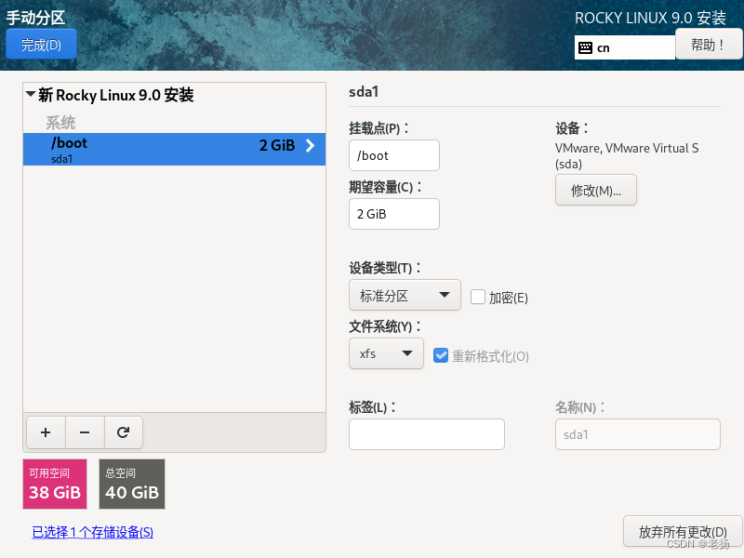Click the 帮助！ help button
Viewport: 744px width, 558px height.
coord(709,44)
